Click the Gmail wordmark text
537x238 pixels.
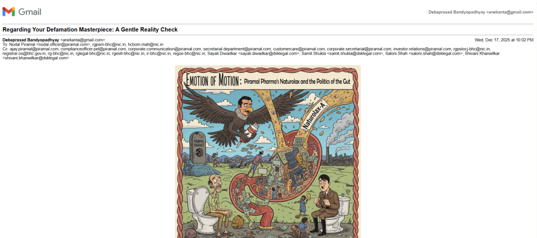click(30, 12)
